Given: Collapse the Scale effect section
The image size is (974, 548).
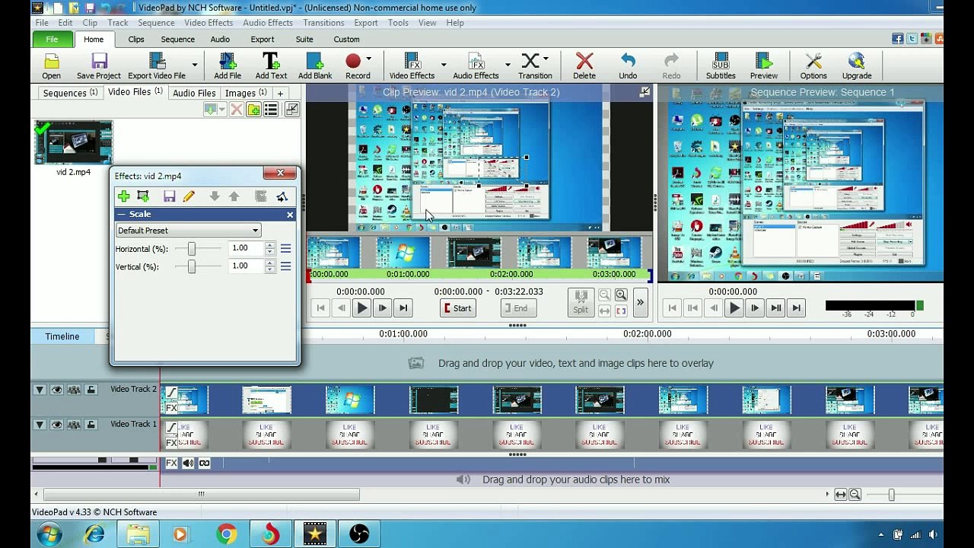Looking at the screenshot, I should [121, 215].
